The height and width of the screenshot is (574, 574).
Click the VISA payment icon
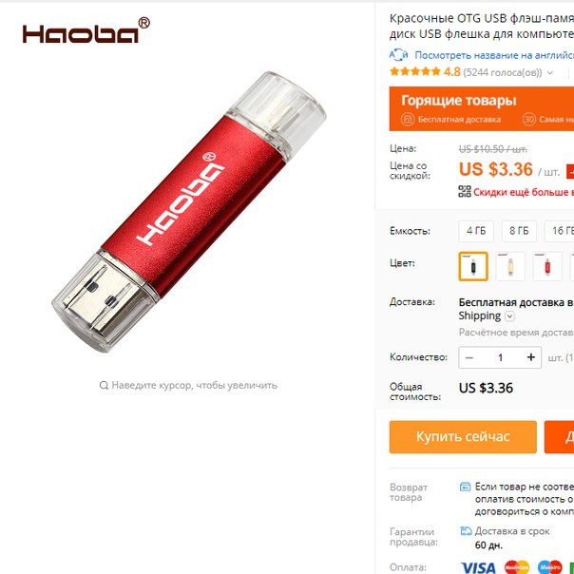[x=478, y=567]
